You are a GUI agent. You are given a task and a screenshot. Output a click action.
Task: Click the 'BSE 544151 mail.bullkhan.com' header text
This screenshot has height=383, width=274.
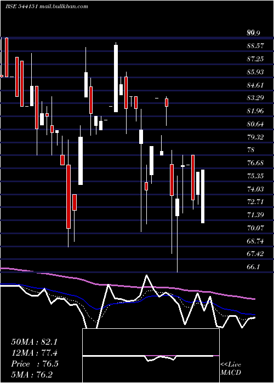click(x=47, y=7)
